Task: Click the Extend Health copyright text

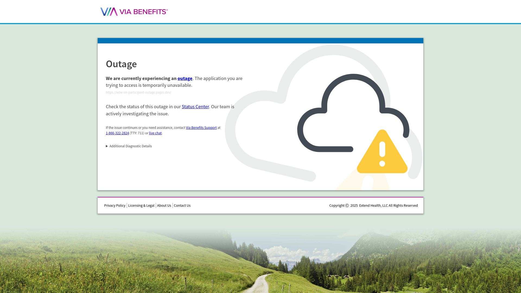Action: pyautogui.click(x=374, y=206)
